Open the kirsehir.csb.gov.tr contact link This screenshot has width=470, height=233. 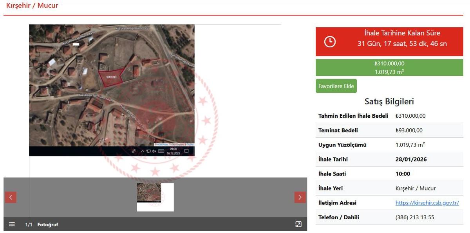tap(427, 203)
